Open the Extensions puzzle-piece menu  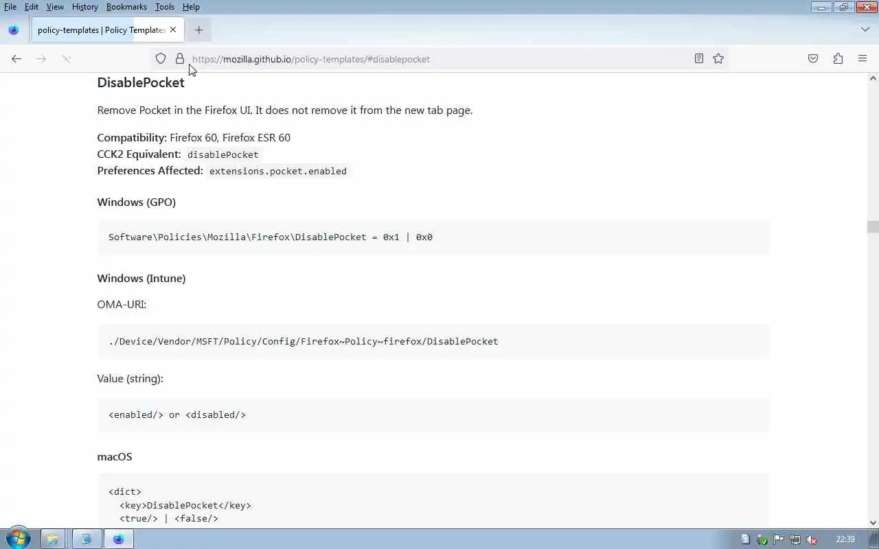838,59
